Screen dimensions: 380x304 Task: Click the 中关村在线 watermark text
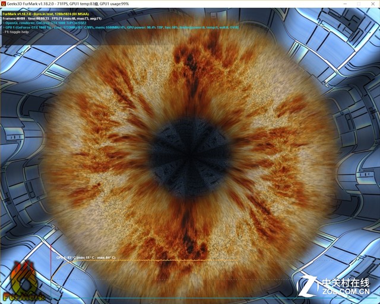coord(346,282)
